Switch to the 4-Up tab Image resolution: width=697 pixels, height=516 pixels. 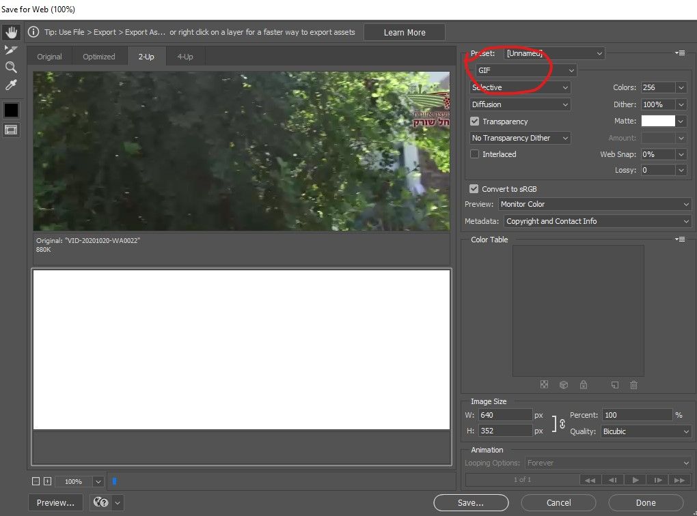coord(185,57)
